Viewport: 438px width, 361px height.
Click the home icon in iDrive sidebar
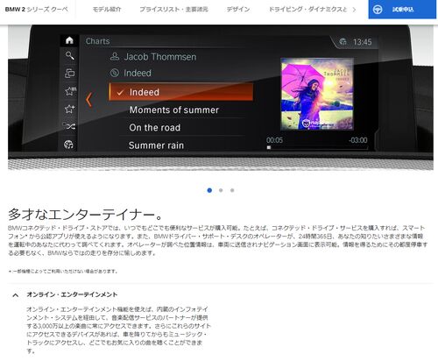click(x=69, y=40)
